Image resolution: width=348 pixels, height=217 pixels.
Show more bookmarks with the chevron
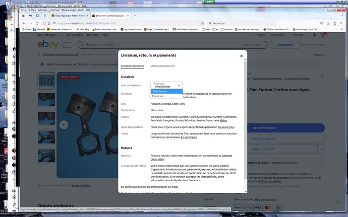pyautogui.click(x=341, y=29)
